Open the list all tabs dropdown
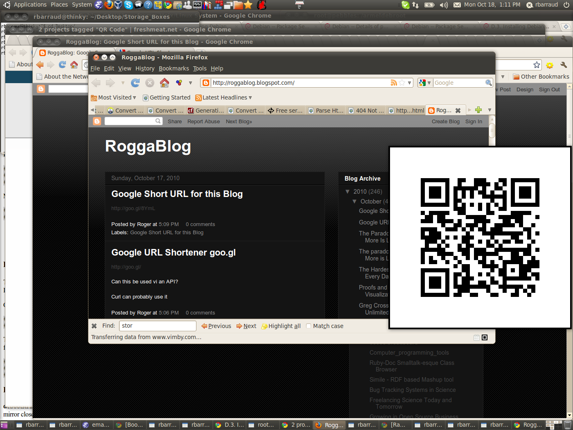Viewport: 573px width, 430px height. click(490, 110)
